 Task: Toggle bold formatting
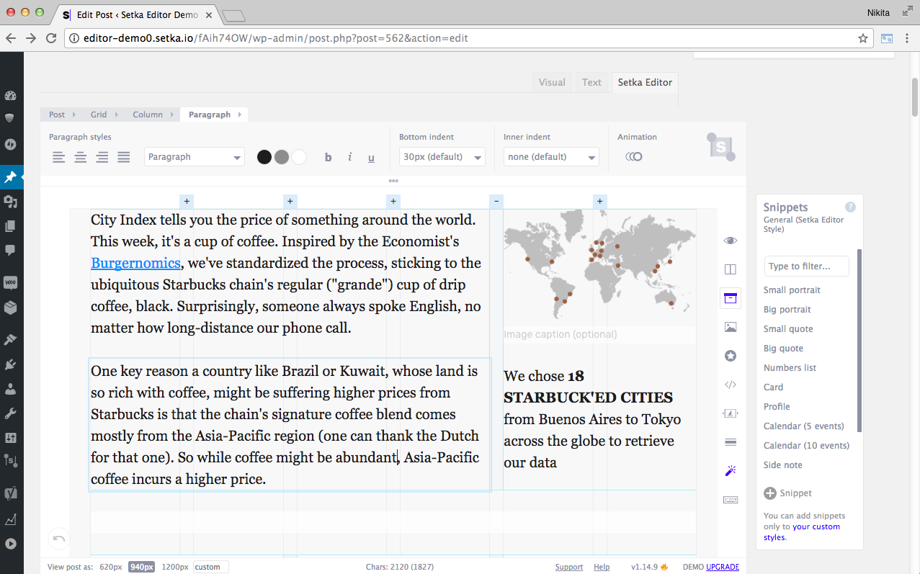(329, 157)
